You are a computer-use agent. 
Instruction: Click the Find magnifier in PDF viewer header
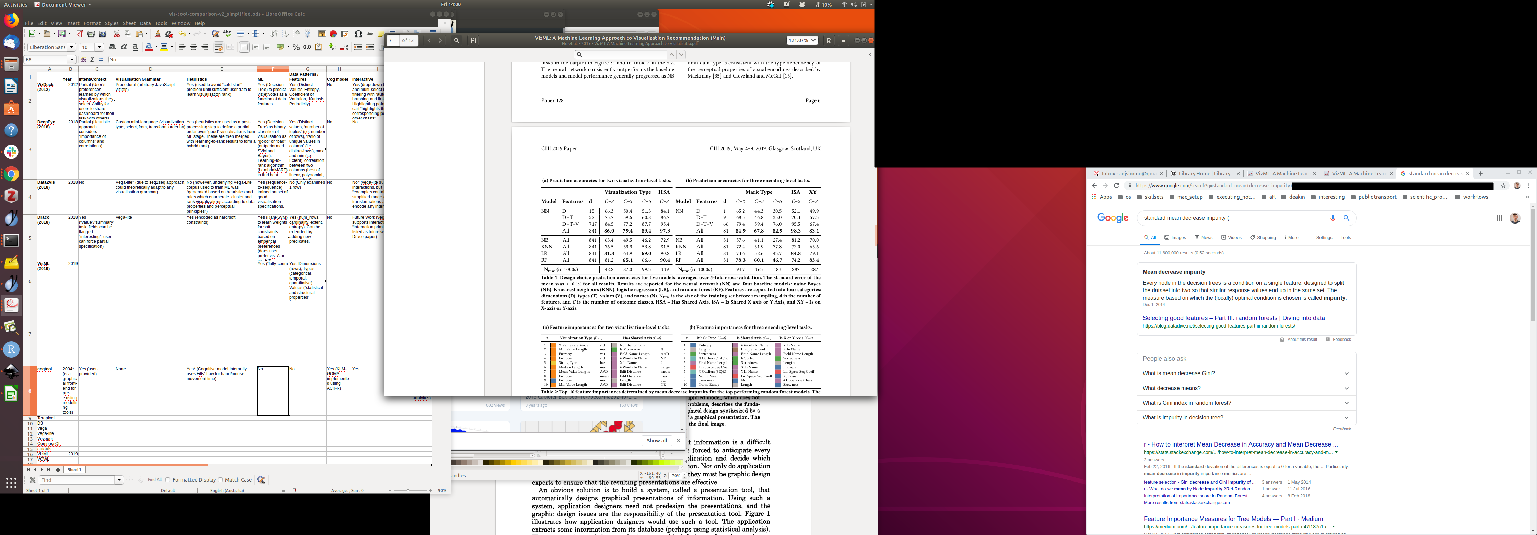point(456,40)
